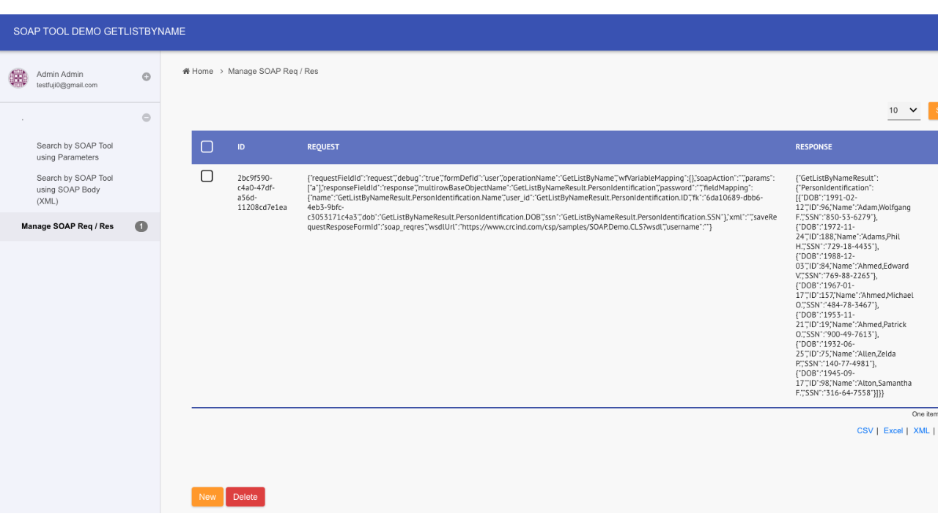
Task: Click the Home breadcrumb house icon
Action: [186, 71]
